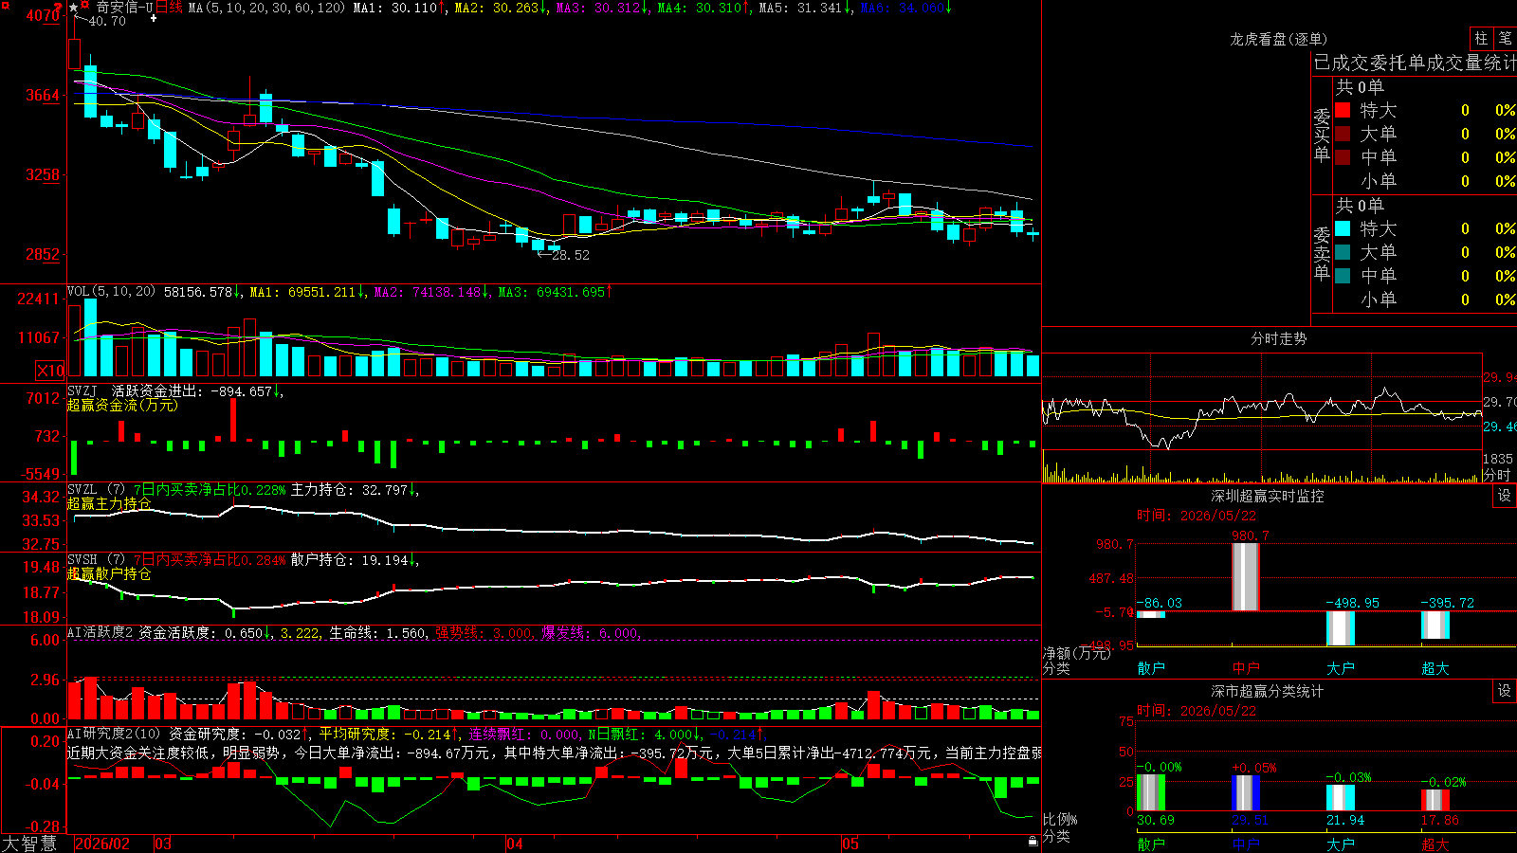Screen dimensions: 1517x853
Task: Click the 超赢资金流(万元) yellow label
Action: (x=122, y=405)
